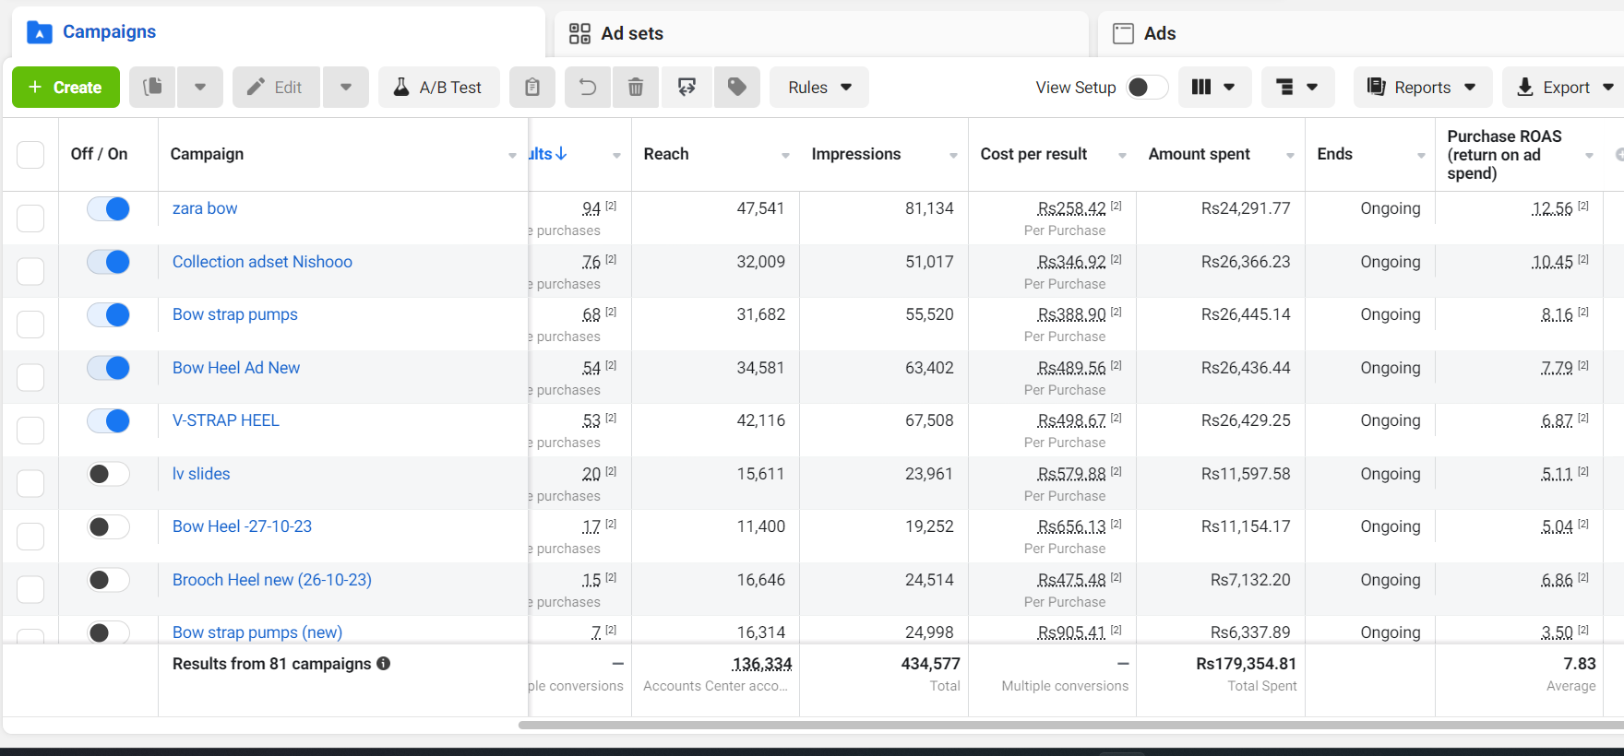1624x756 pixels.
Task: Open the duplicate dropdown arrow
Action: (200, 87)
